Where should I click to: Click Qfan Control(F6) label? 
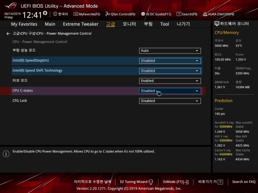tap(123, 14)
